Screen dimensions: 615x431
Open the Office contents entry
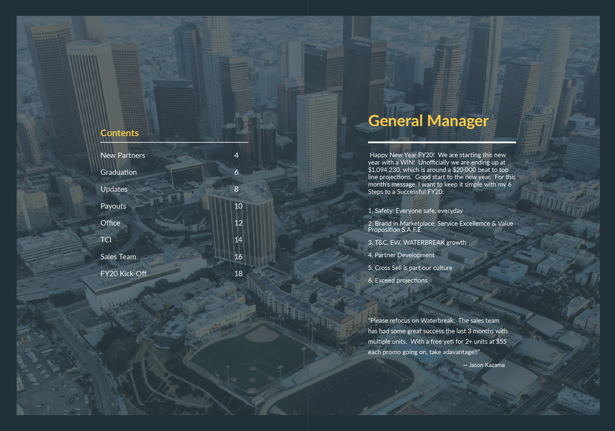pyautogui.click(x=110, y=223)
